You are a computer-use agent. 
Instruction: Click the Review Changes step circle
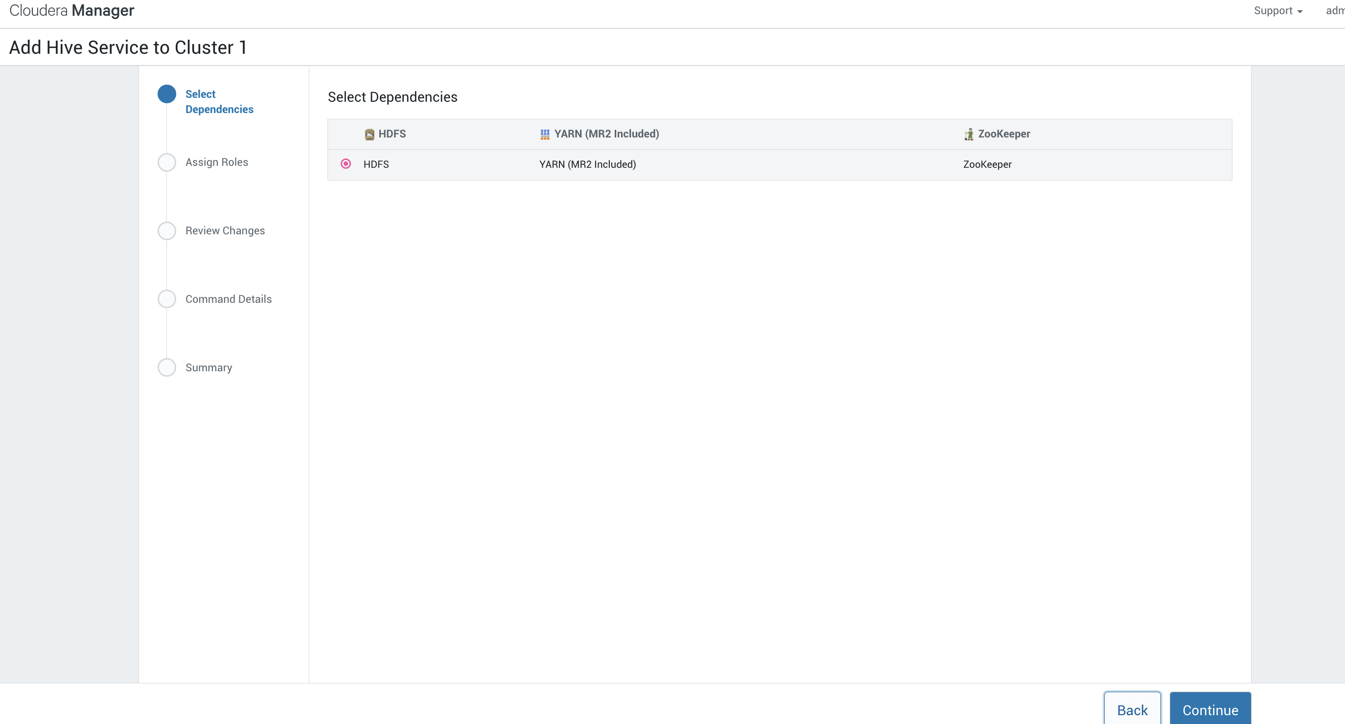167,231
